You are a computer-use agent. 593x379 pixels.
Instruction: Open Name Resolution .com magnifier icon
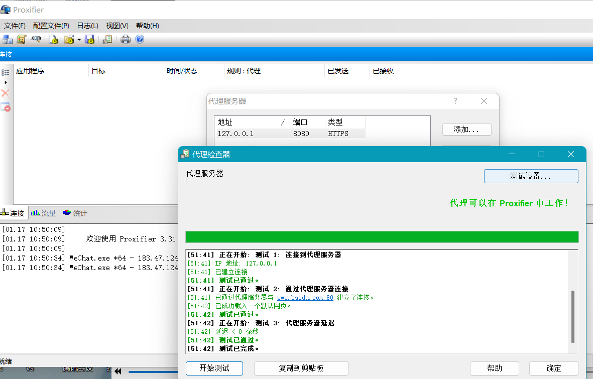pos(36,39)
